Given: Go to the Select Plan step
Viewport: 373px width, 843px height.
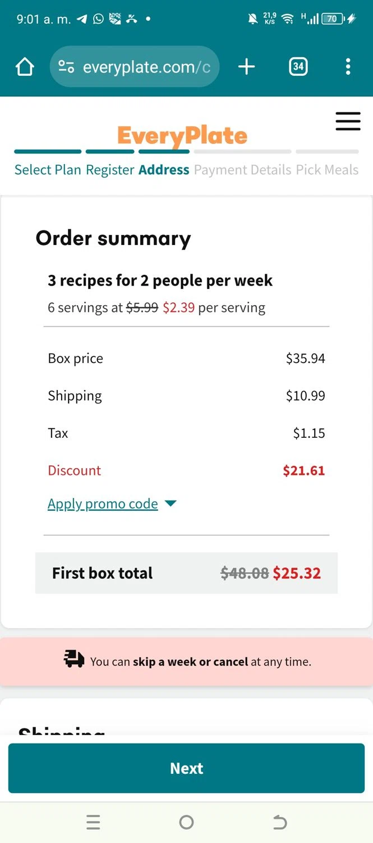Looking at the screenshot, I should 48,170.
